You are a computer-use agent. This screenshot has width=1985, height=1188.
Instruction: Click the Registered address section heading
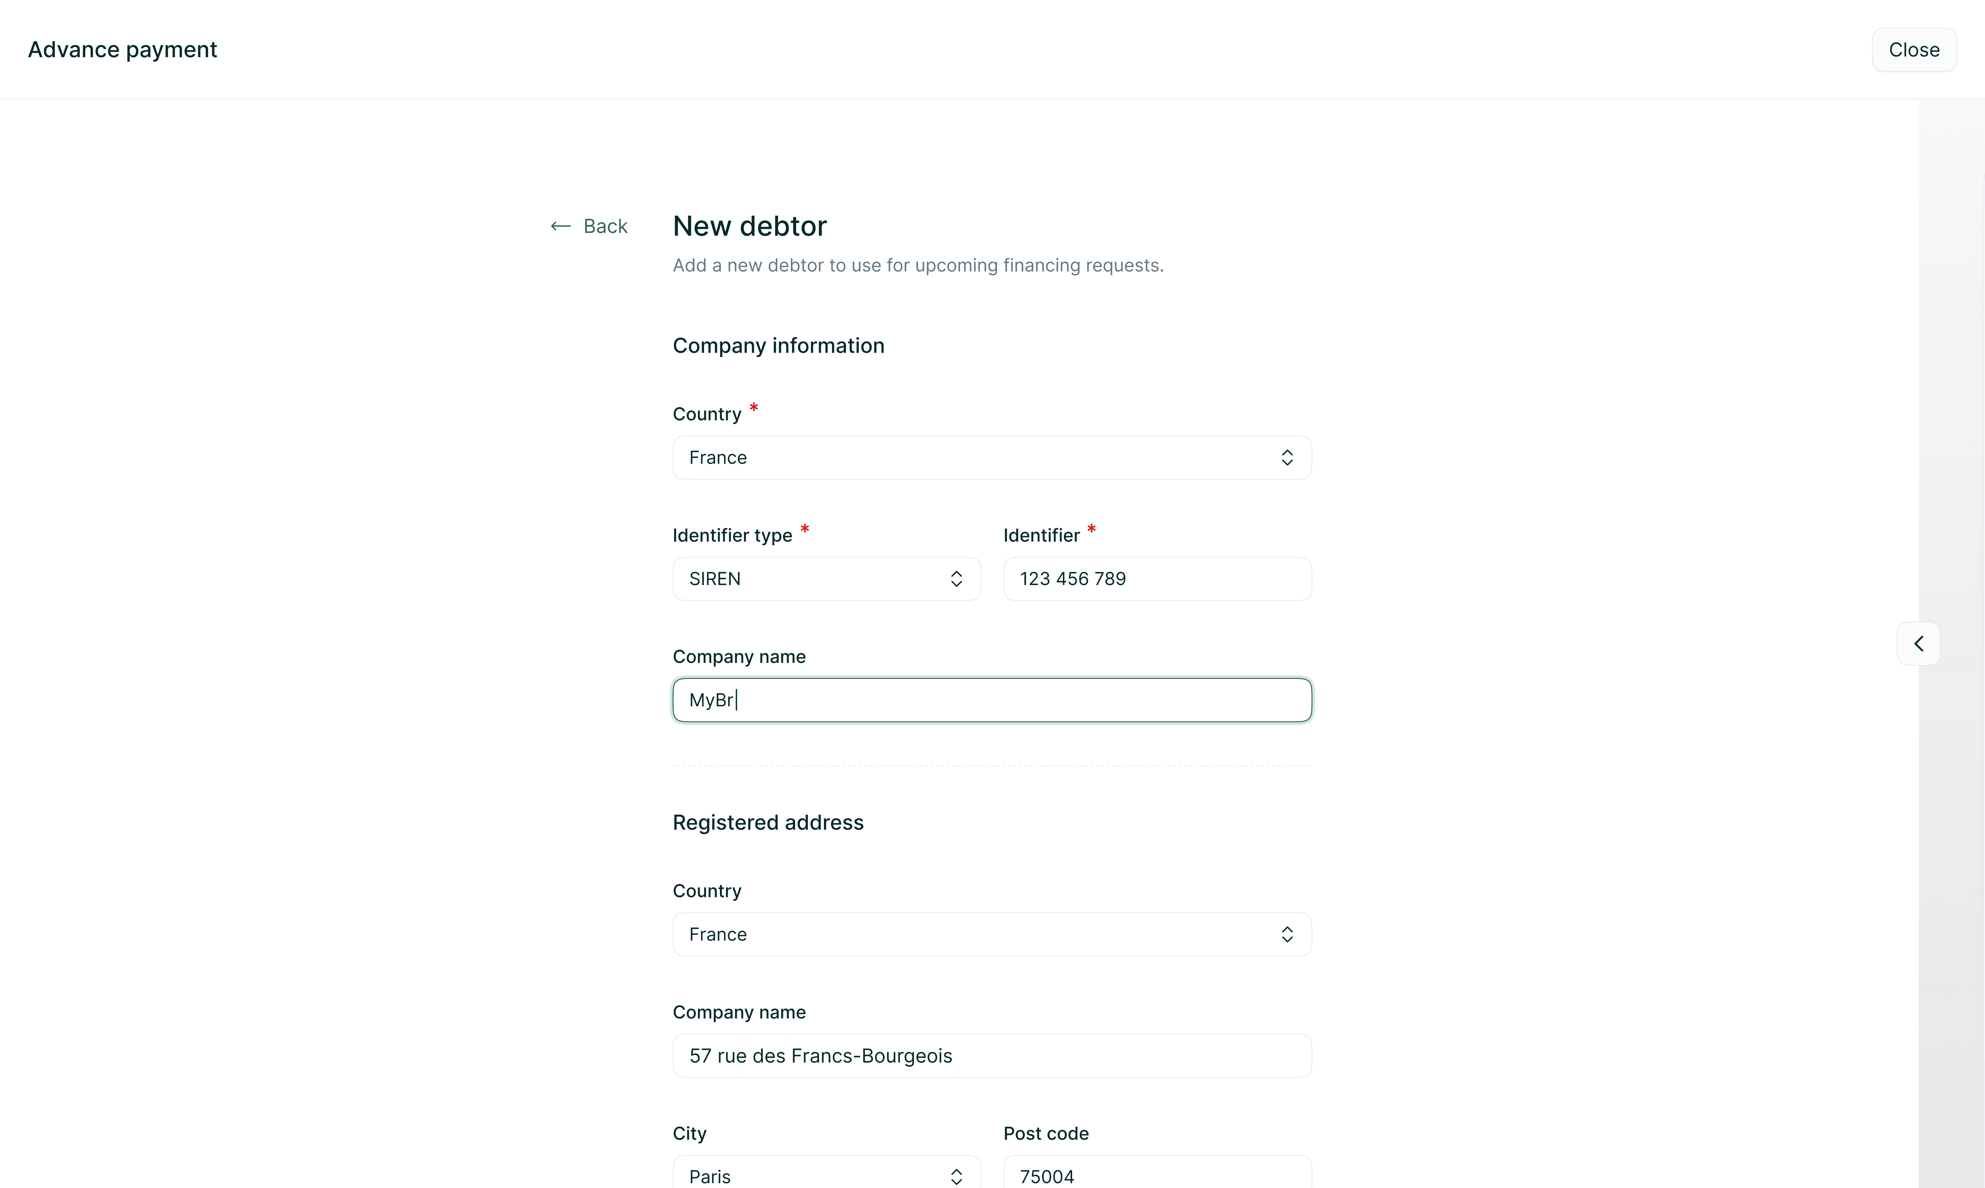point(767,823)
